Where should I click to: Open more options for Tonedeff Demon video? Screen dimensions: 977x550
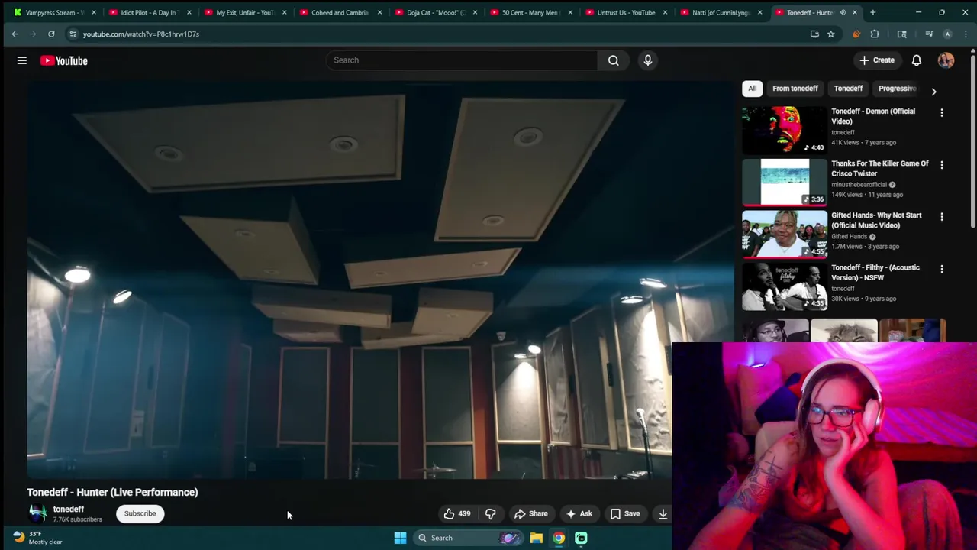coord(941,113)
